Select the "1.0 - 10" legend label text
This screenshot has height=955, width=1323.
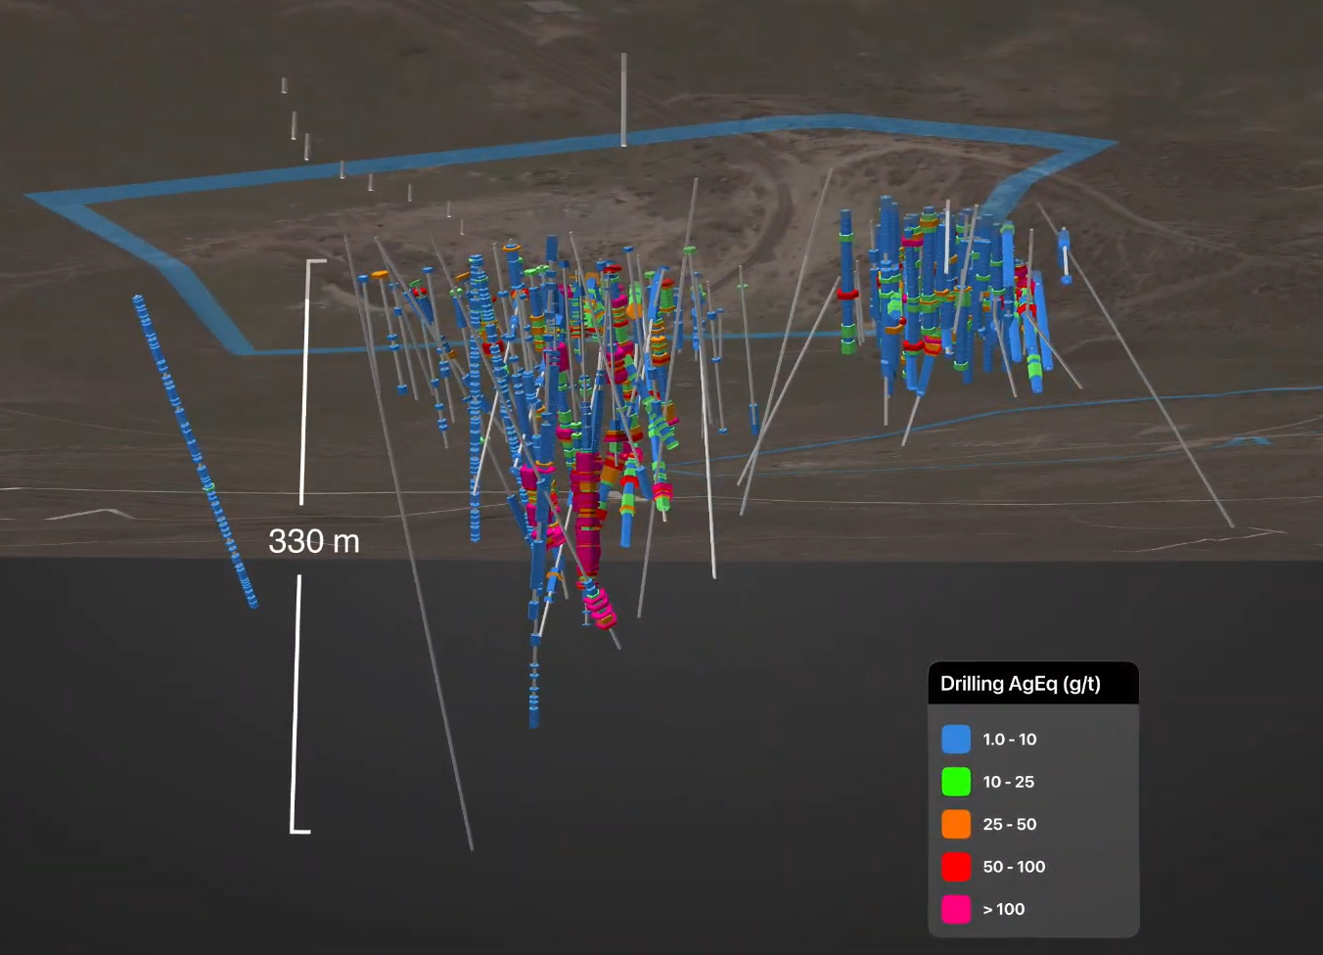coord(1009,740)
